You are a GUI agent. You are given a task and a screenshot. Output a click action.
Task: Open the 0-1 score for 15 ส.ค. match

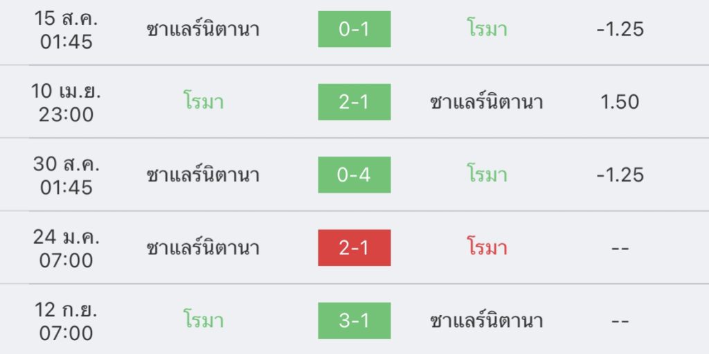click(354, 29)
